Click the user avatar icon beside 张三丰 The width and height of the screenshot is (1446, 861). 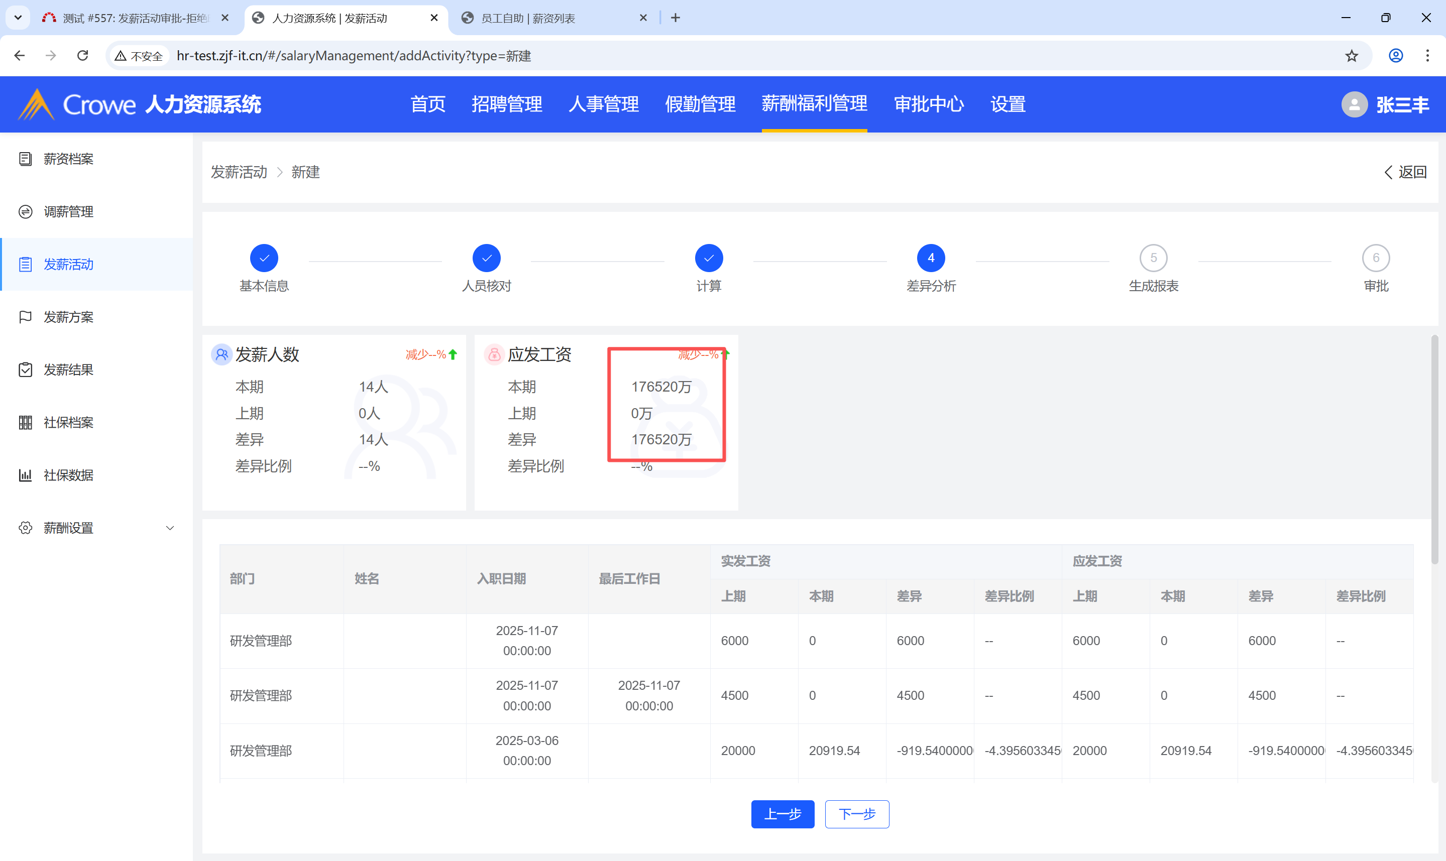(x=1354, y=105)
